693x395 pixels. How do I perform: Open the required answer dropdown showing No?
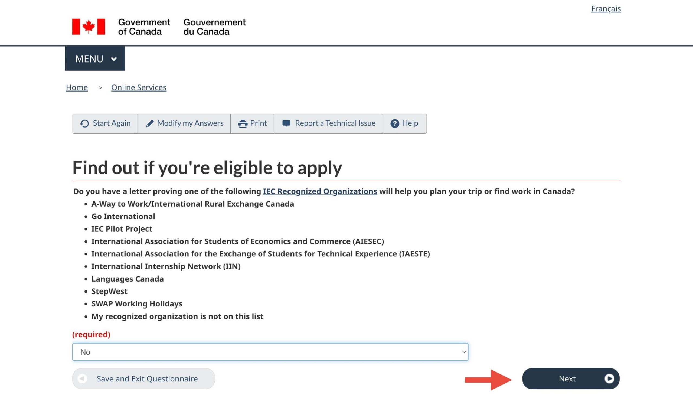coord(270,352)
